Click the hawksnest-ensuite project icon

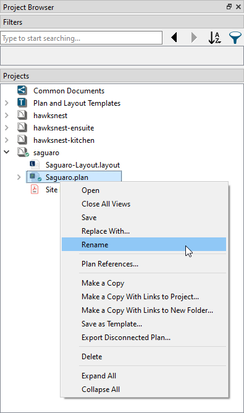click(22, 127)
